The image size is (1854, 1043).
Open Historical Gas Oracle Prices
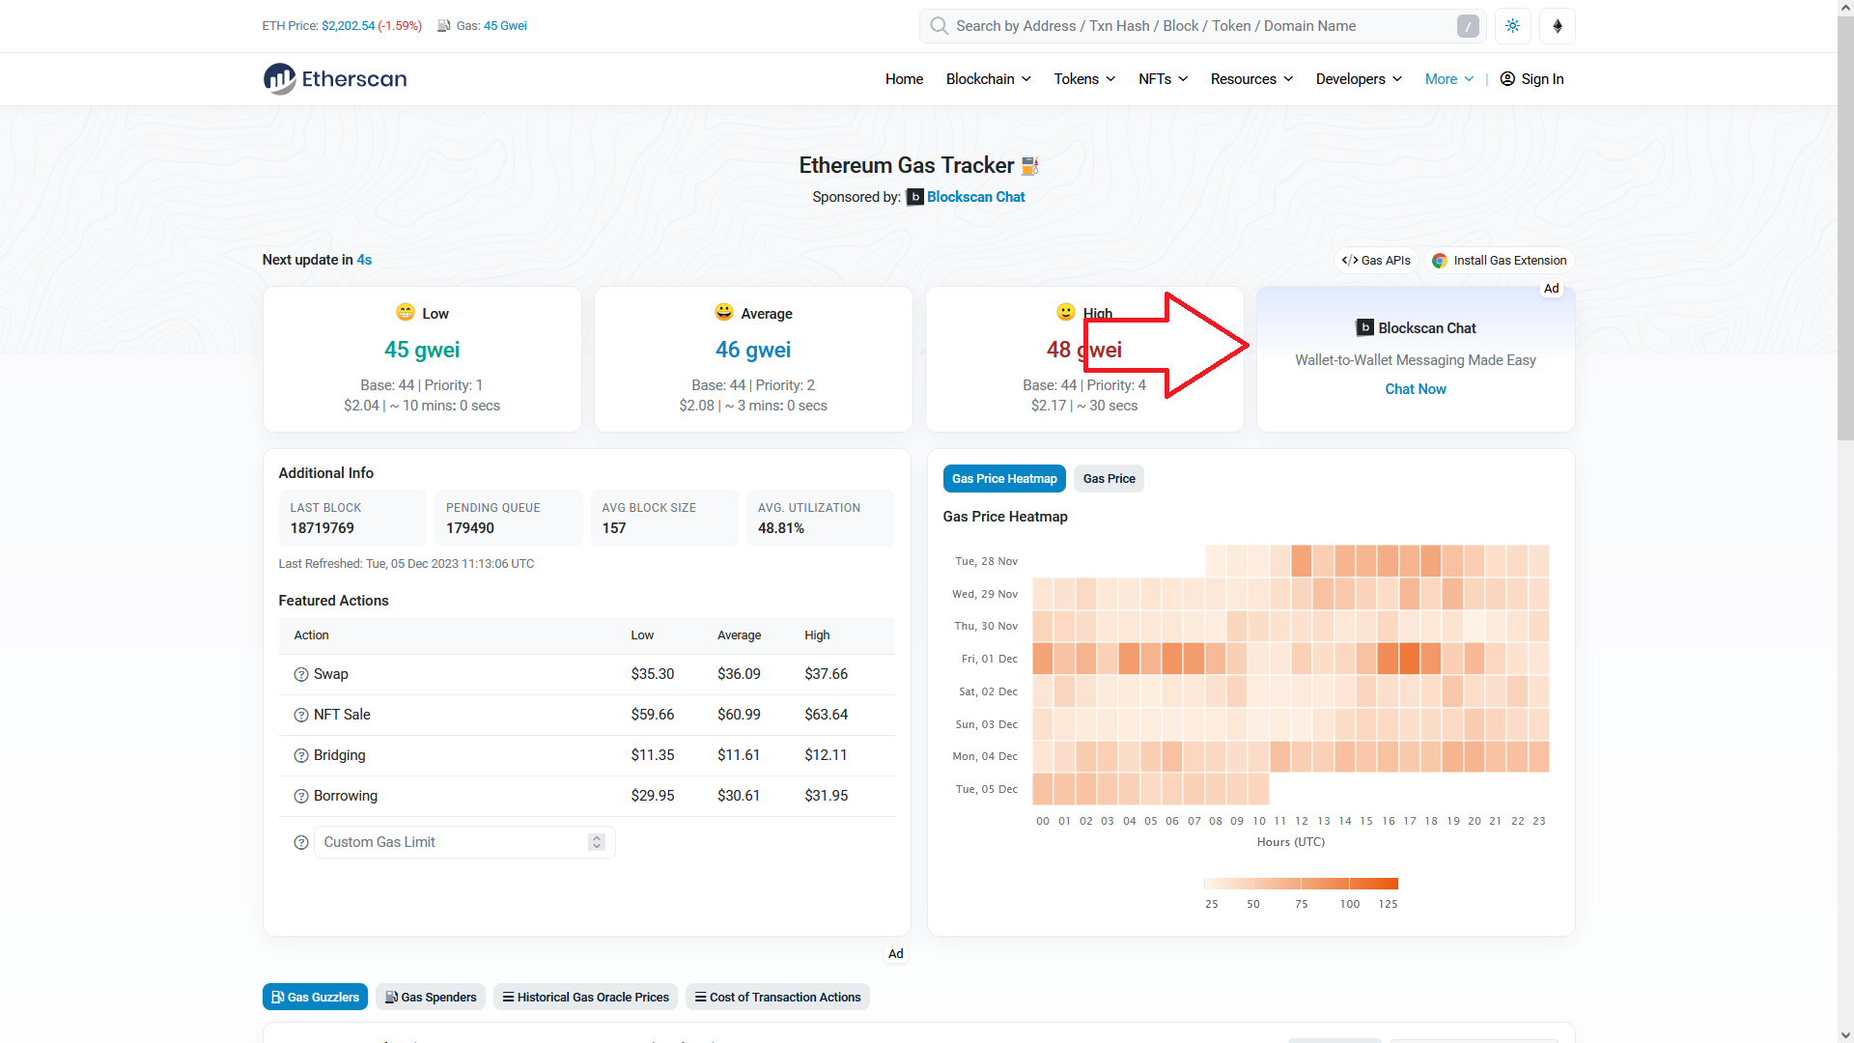[585, 997]
